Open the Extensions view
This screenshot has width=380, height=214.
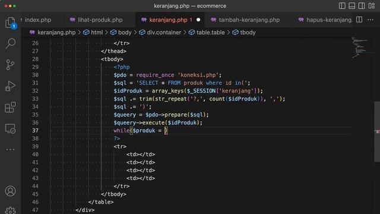[x=10, y=107]
